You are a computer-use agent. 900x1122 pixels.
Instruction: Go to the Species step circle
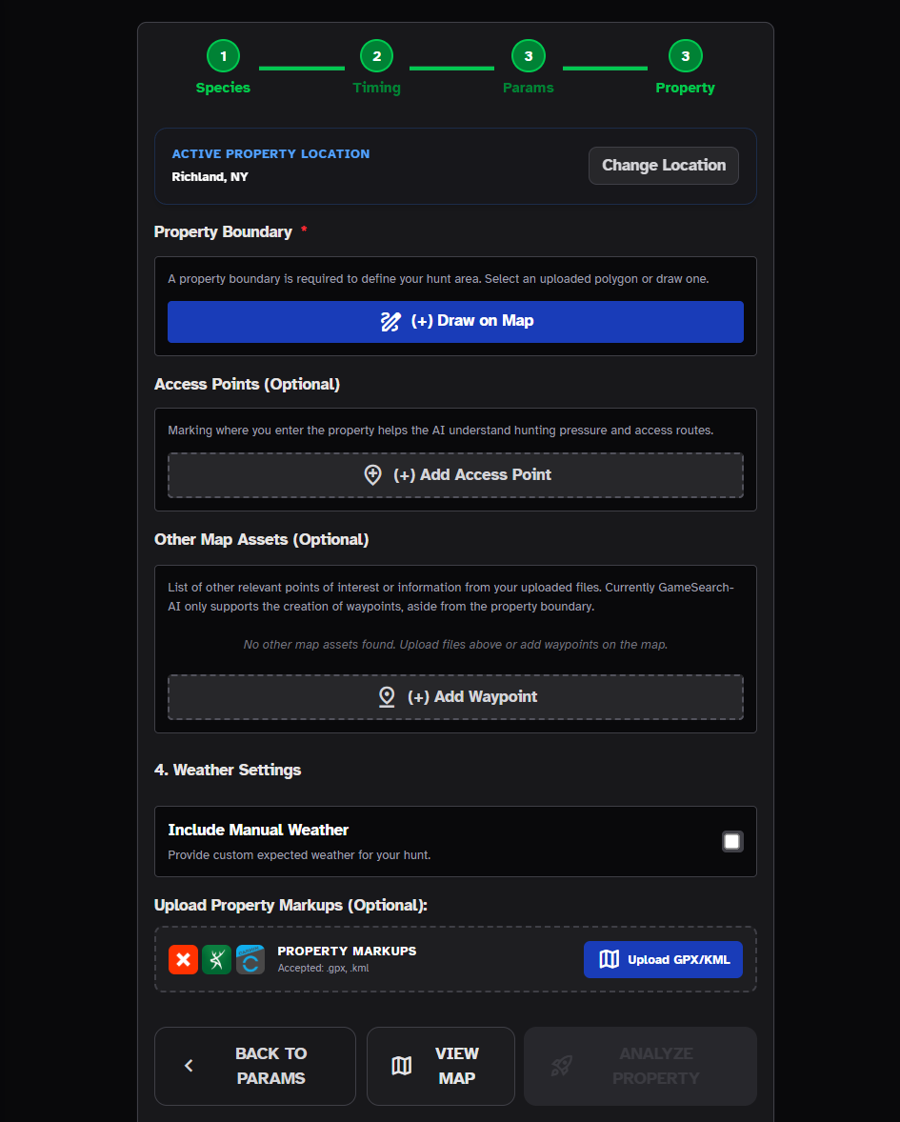click(x=223, y=56)
